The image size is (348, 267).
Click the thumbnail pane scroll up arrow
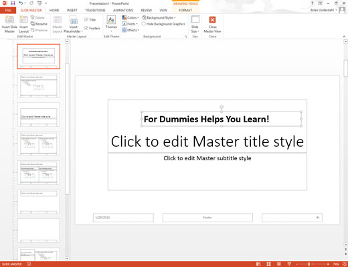point(67,41)
